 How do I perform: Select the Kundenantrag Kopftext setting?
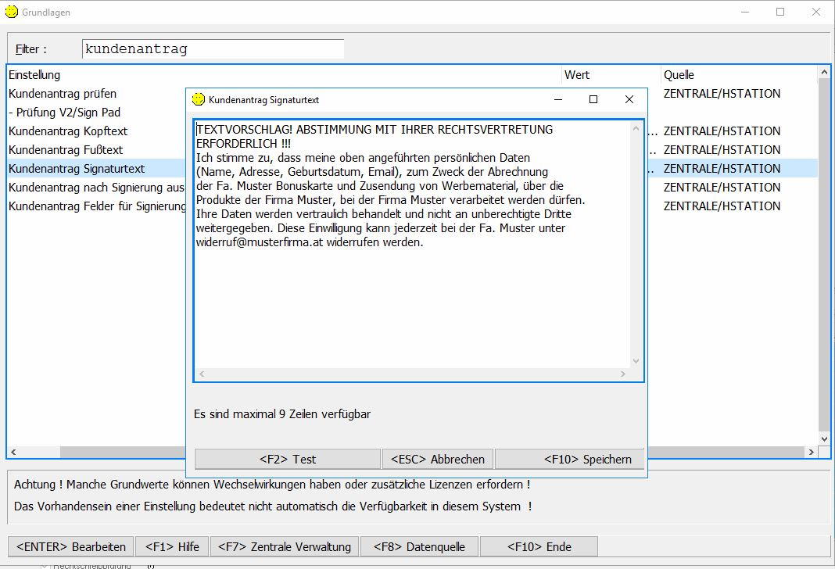[68, 131]
